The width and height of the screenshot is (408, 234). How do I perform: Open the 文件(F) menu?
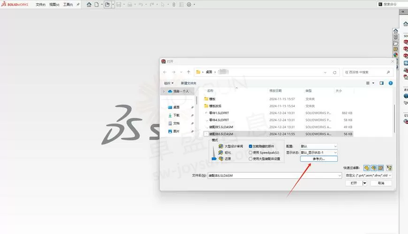[x=41, y=5]
